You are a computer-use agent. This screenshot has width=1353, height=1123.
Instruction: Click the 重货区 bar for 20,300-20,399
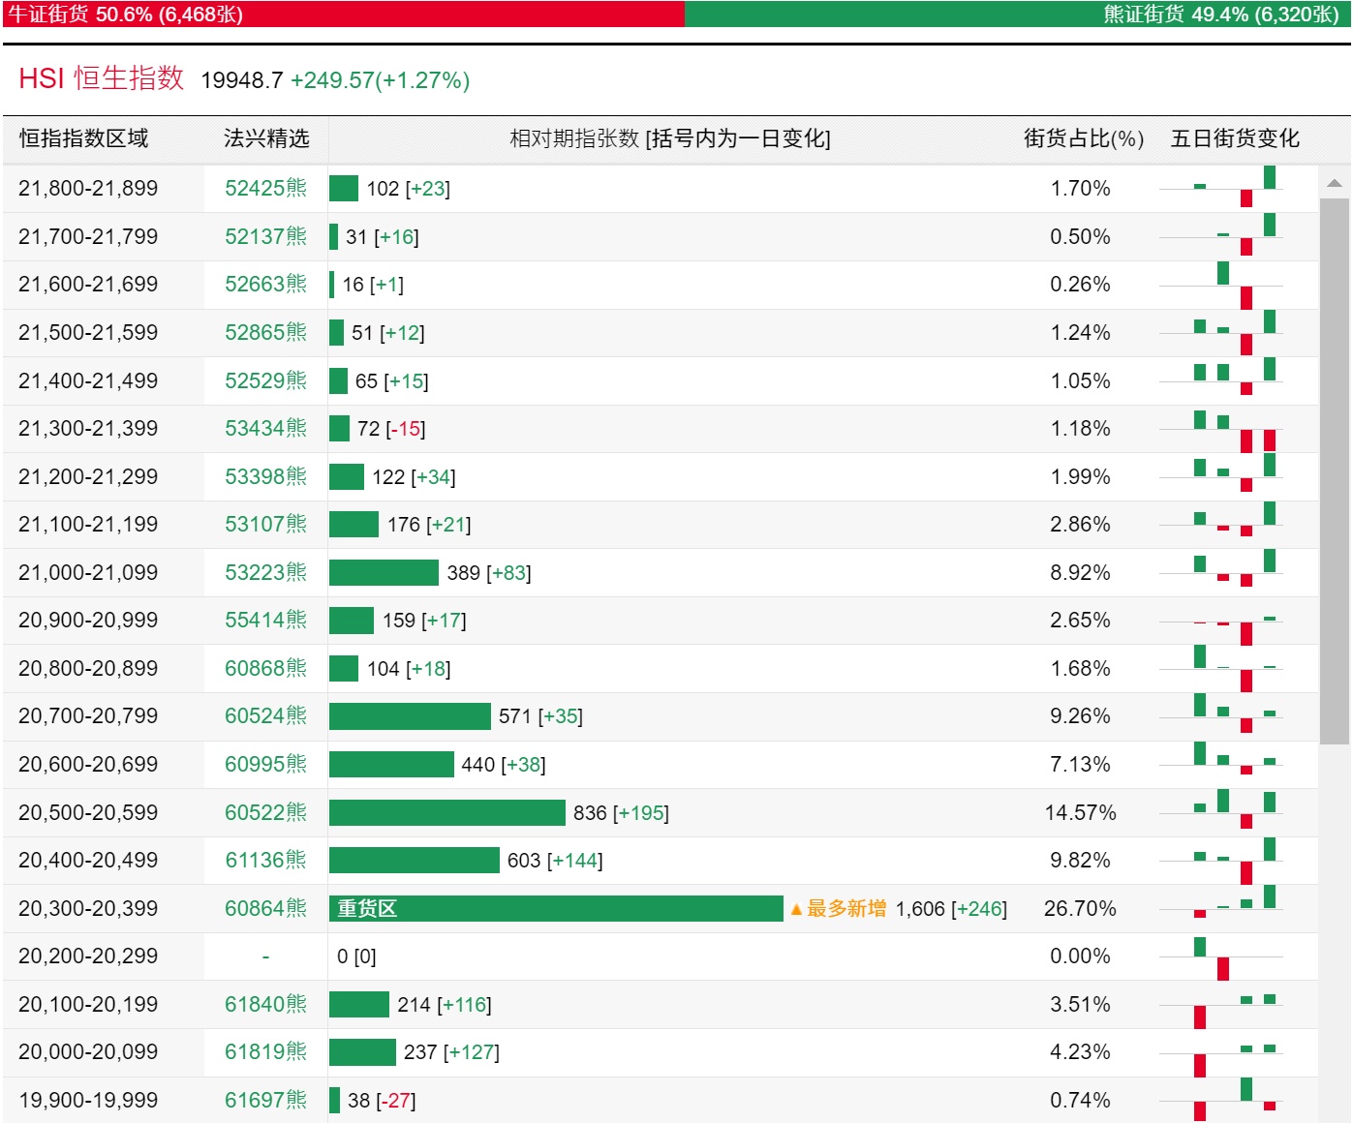556,908
